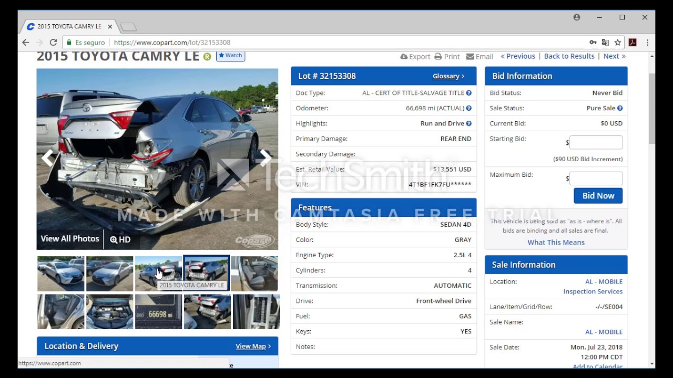Viewport: 673px width, 378px height.
Task: Go to Previous lot
Action: pos(518,56)
